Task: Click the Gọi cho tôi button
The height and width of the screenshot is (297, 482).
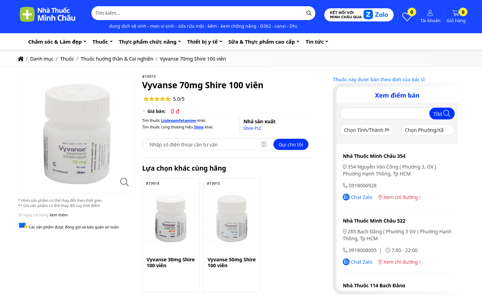Action: 291,144
